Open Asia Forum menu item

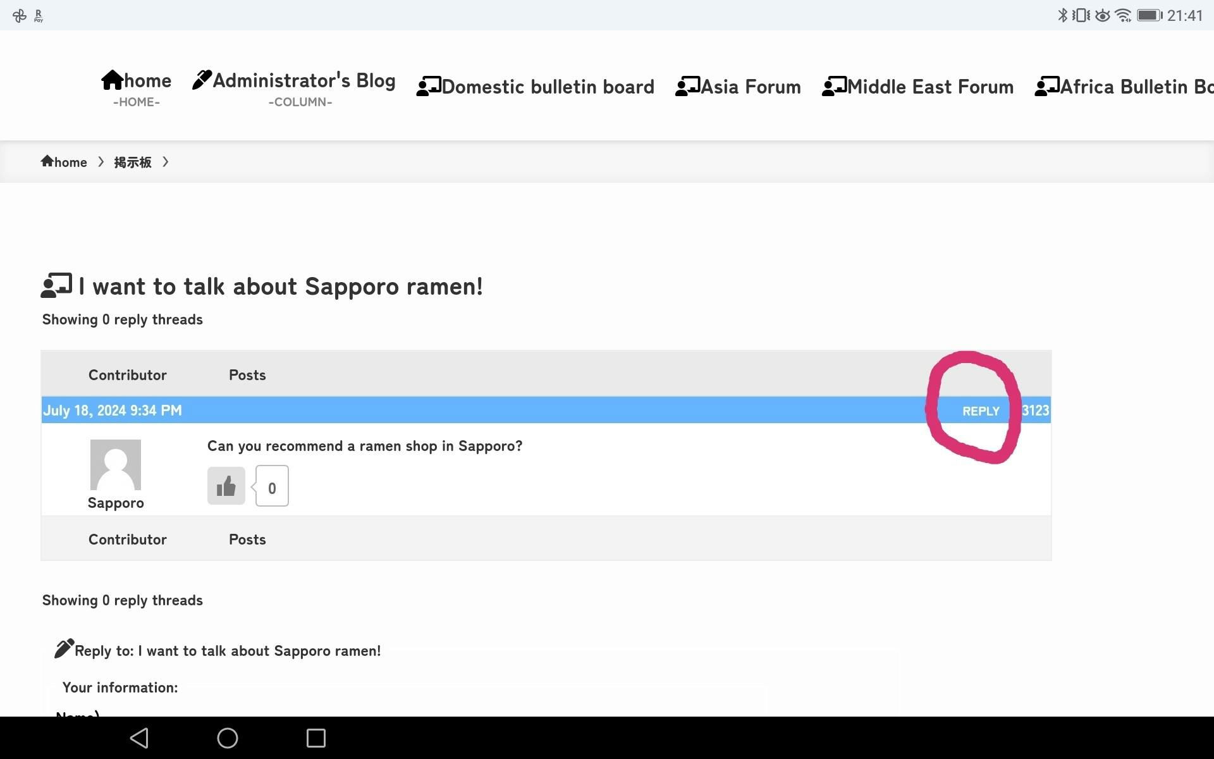(x=738, y=87)
